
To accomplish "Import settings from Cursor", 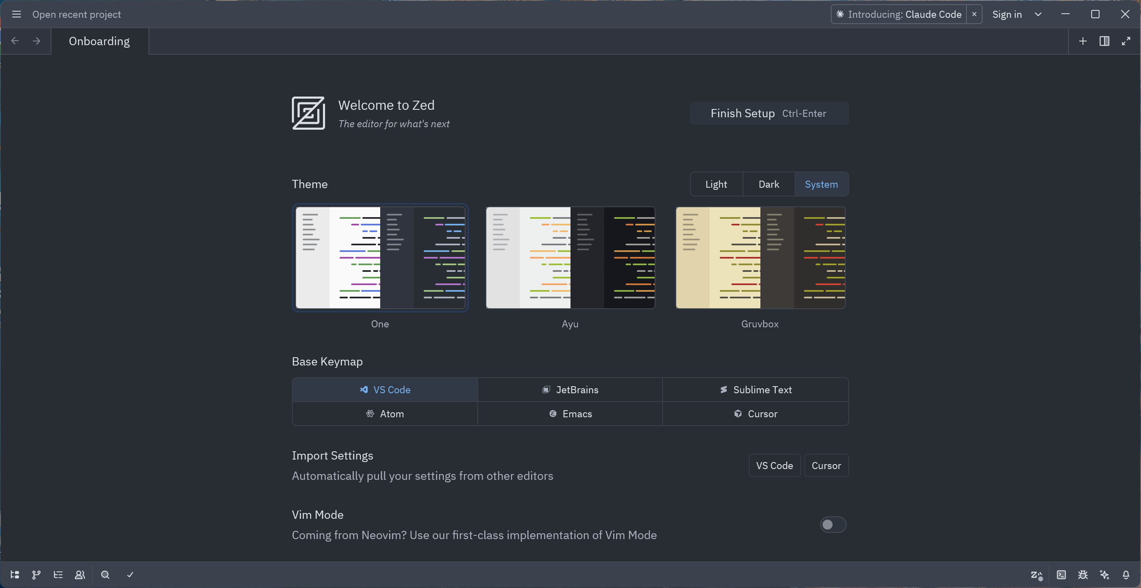I will tap(826, 465).
